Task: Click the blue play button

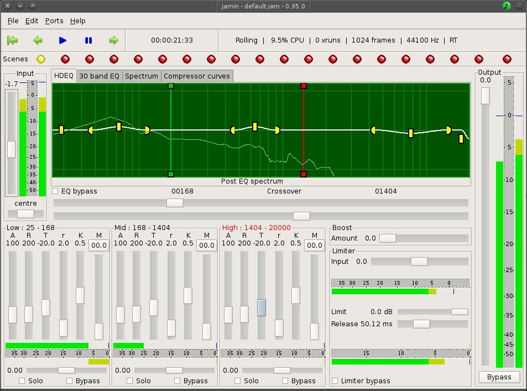Action: click(62, 40)
